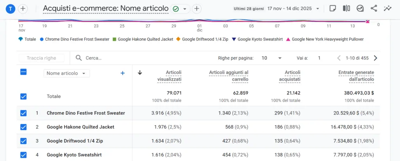The height and width of the screenshot is (161, 400).
Task: Click the 7.797,00 $ (2,05%) cell
Action: [354, 155]
